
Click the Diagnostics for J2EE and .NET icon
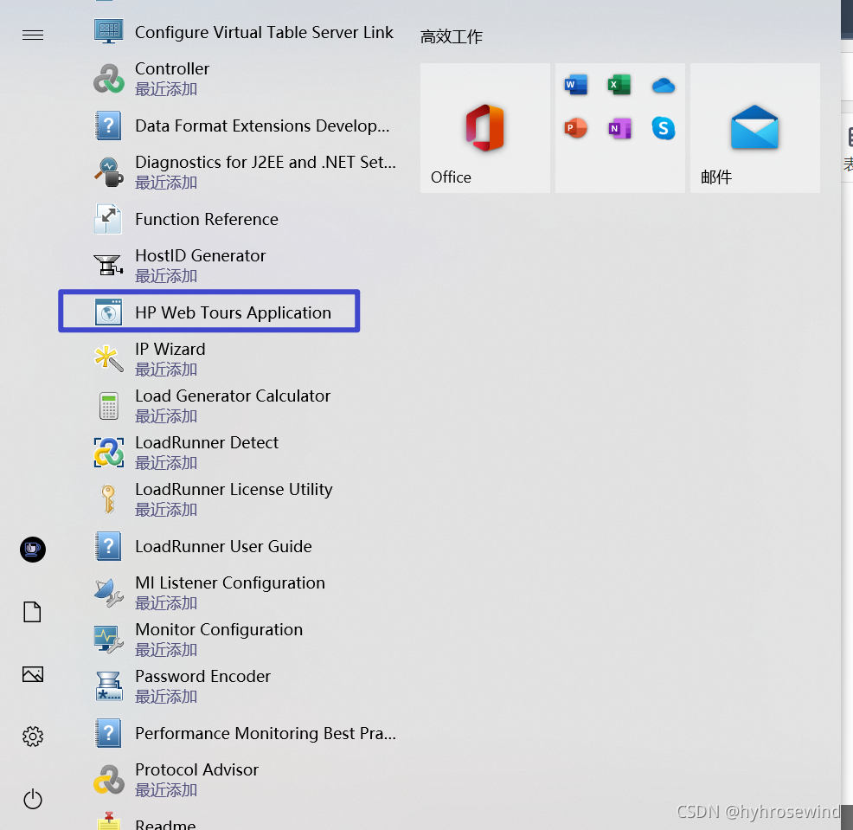(108, 172)
